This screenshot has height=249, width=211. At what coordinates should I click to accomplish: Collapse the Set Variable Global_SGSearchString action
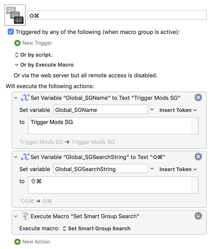[16, 157]
